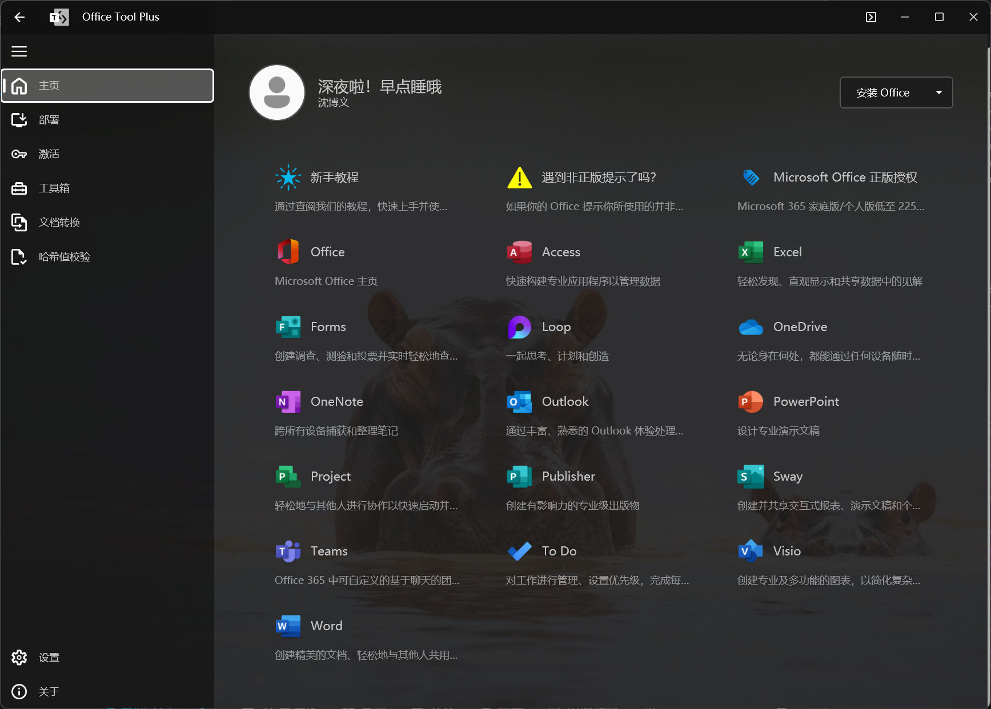
Task: Open the command window icon in title bar
Action: [x=870, y=17]
